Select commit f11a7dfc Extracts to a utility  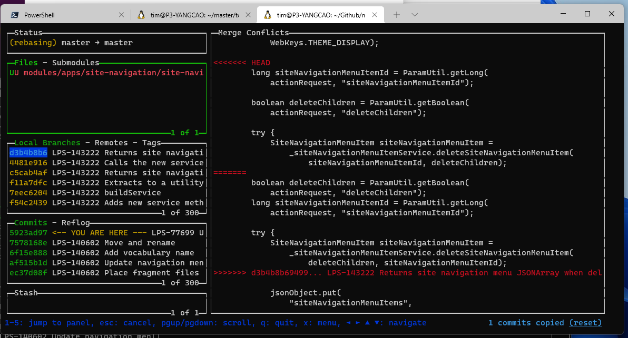(106, 183)
